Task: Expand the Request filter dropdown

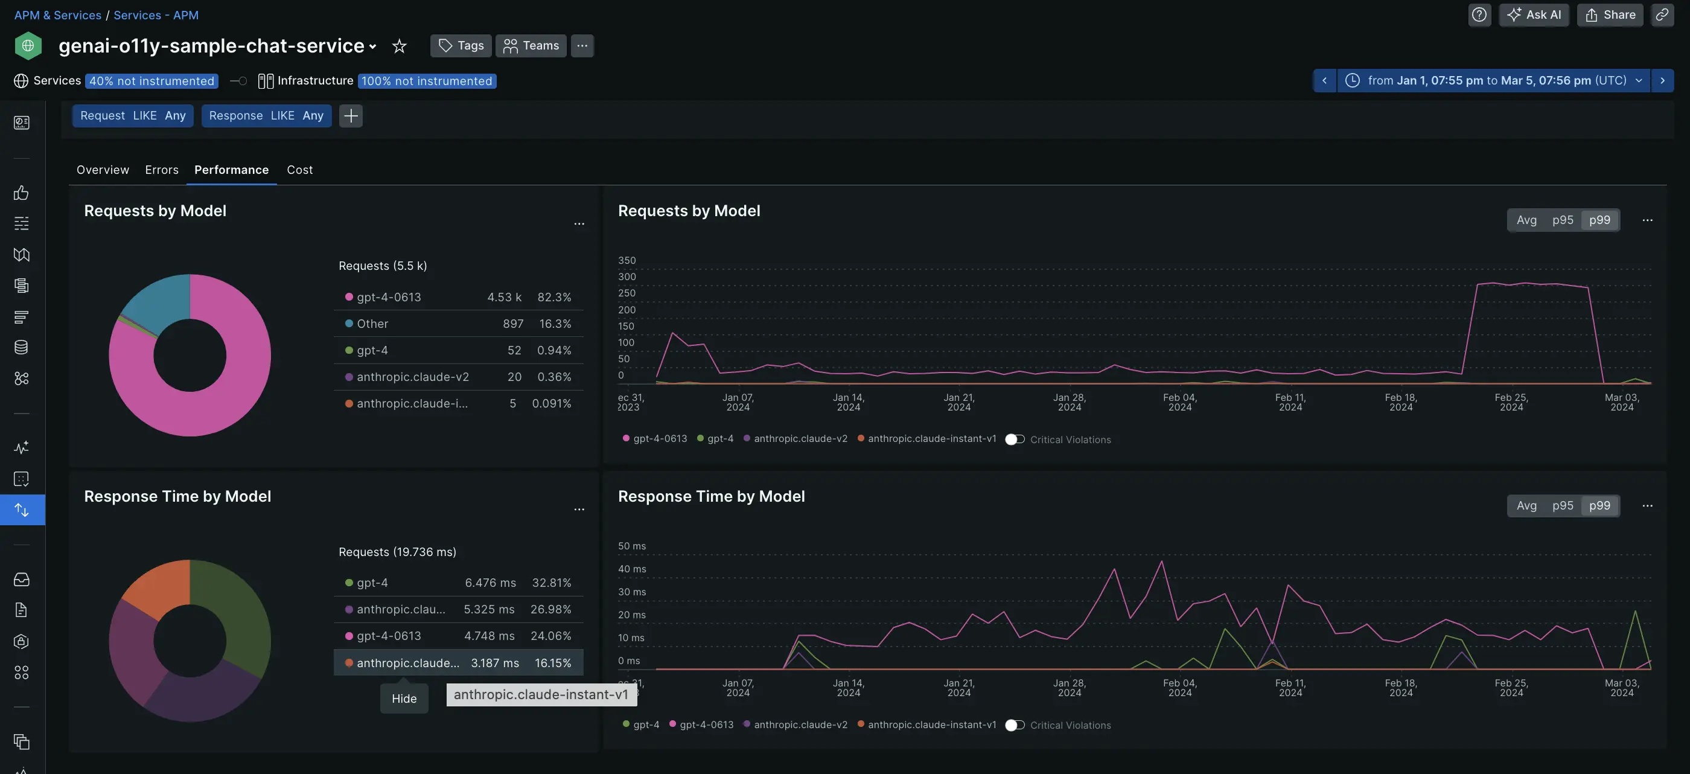Action: (130, 115)
